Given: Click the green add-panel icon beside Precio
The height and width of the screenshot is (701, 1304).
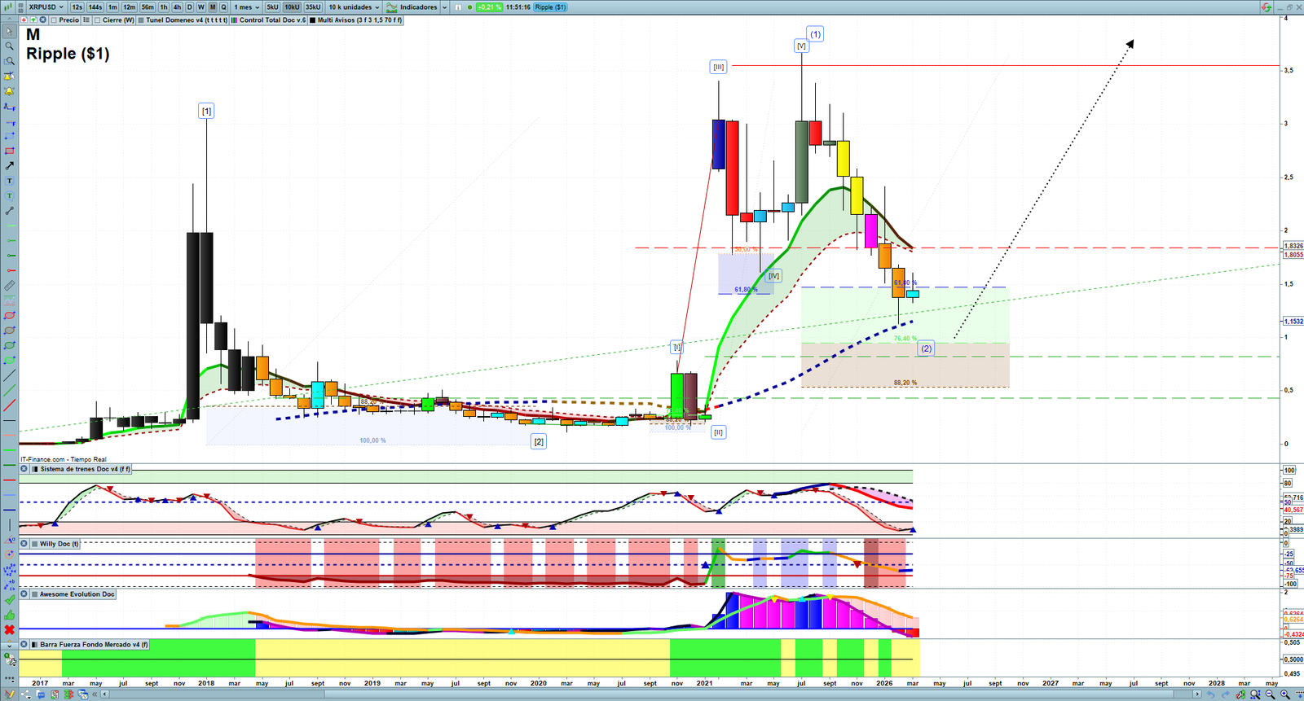Looking at the screenshot, I should (33, 20).
